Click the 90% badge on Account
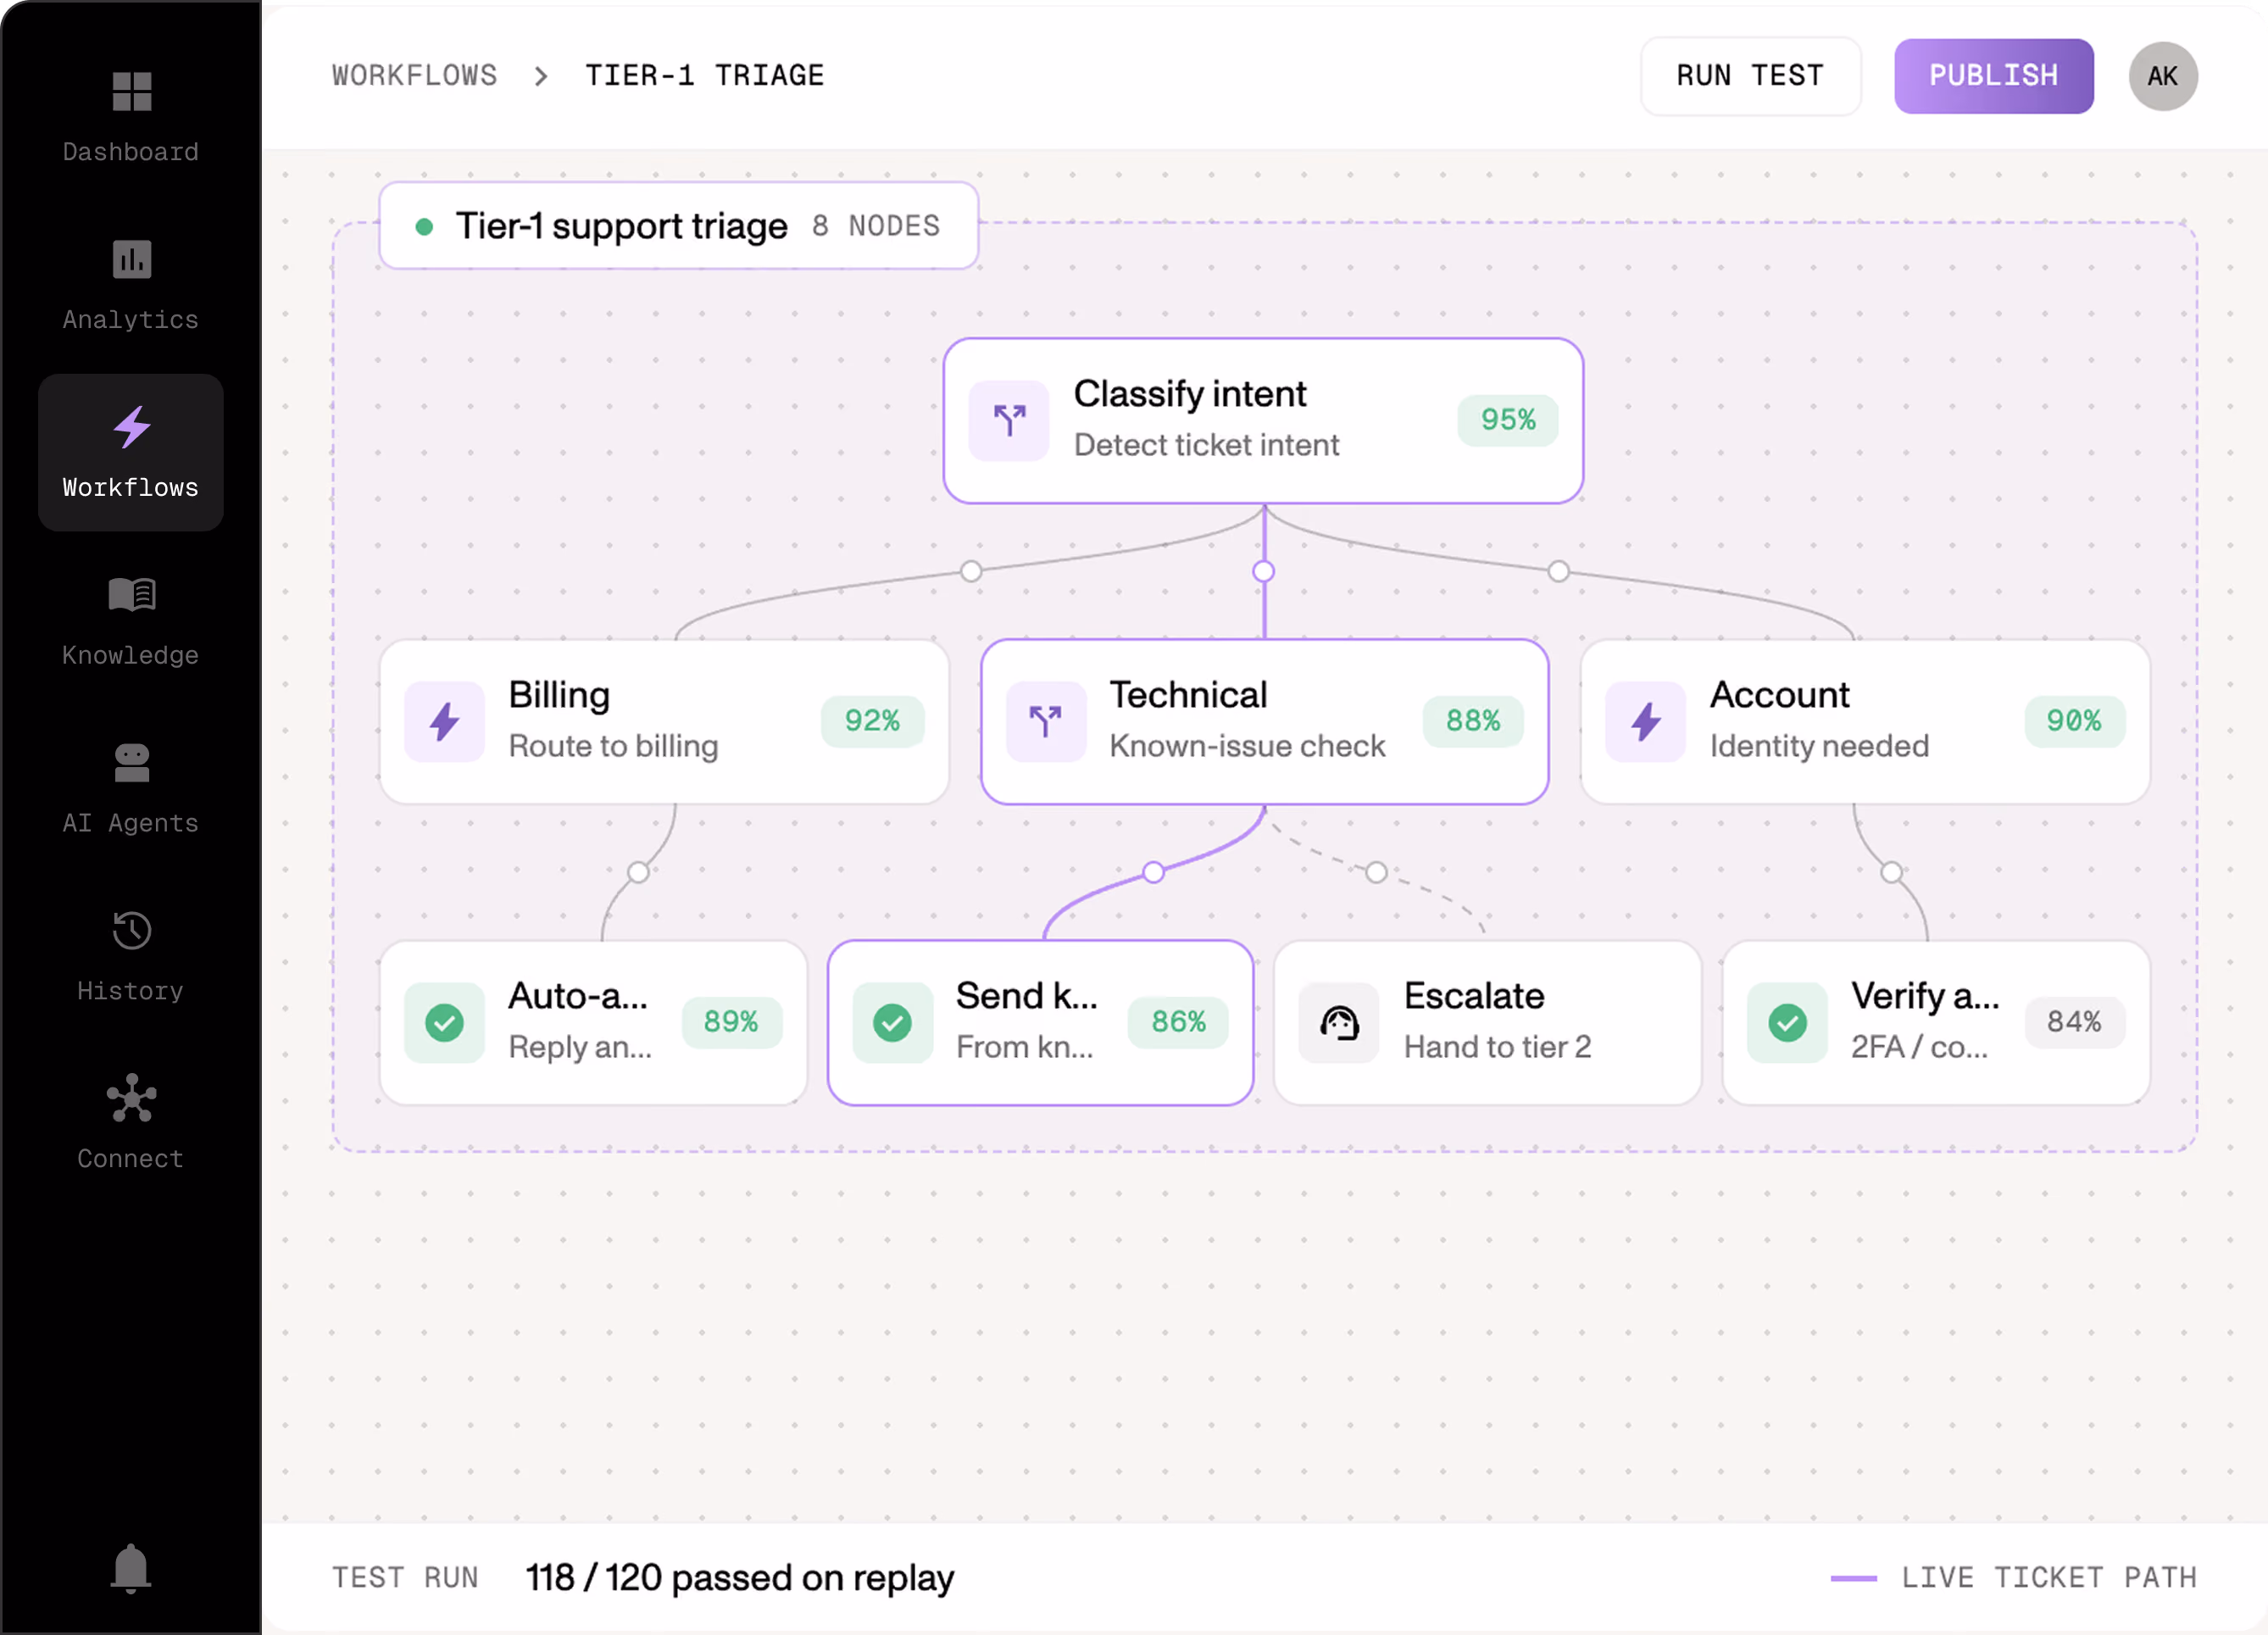This screenshot has height=1635, width=2268. coord(2074,721)
